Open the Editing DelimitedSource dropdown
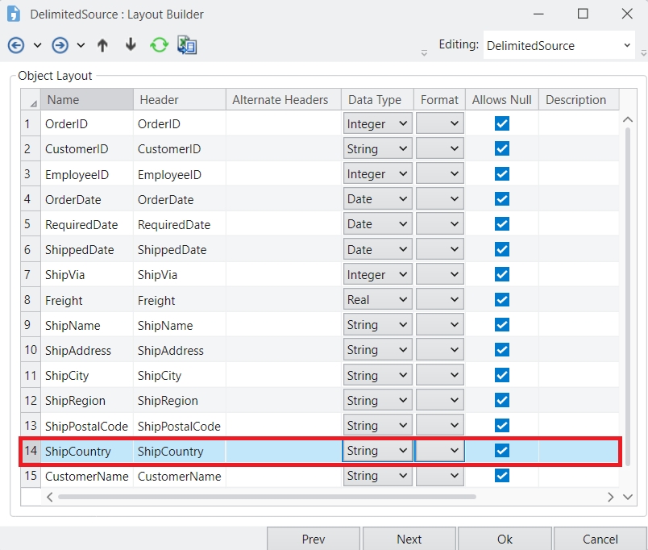Viewport: 648px width, 550px height. click(627, 46)
